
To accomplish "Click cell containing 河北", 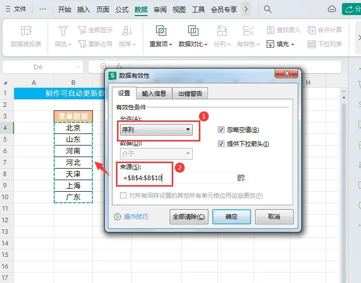I will tap(73, 163).
